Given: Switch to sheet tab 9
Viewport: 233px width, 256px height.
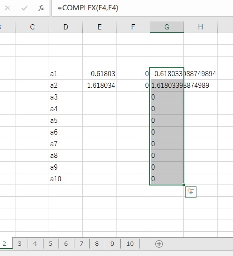Looking at the screenshot, I should pos(112,243).
